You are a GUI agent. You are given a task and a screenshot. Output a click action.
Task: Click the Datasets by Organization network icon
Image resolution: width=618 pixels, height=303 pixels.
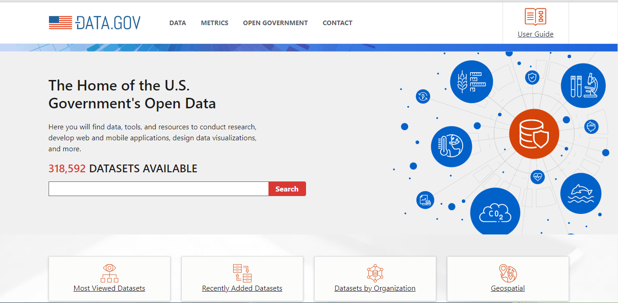(375, 273)
